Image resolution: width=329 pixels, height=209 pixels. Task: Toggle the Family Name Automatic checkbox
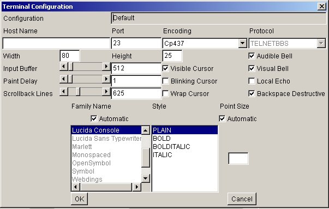pyautogui.click(x=94, y=118)
